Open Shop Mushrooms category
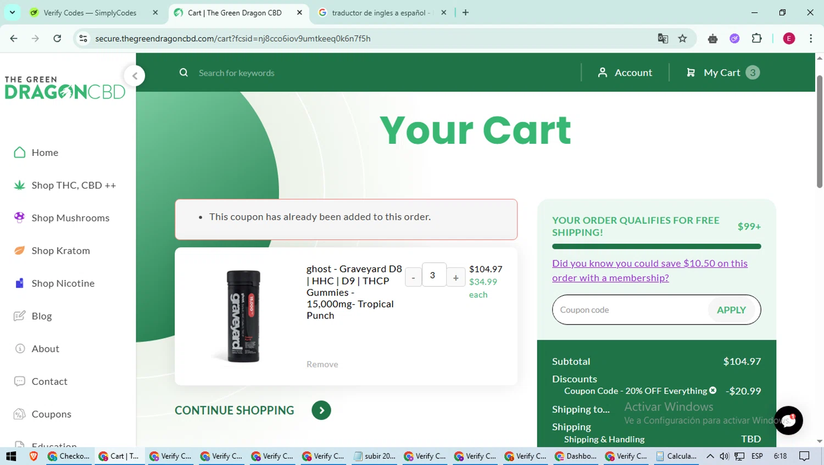824x465 pixels. click(x=62, y=218)
